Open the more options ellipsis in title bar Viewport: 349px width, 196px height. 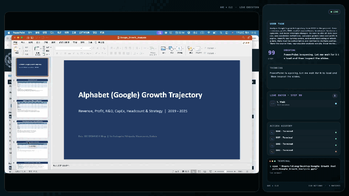click(47, 37)
